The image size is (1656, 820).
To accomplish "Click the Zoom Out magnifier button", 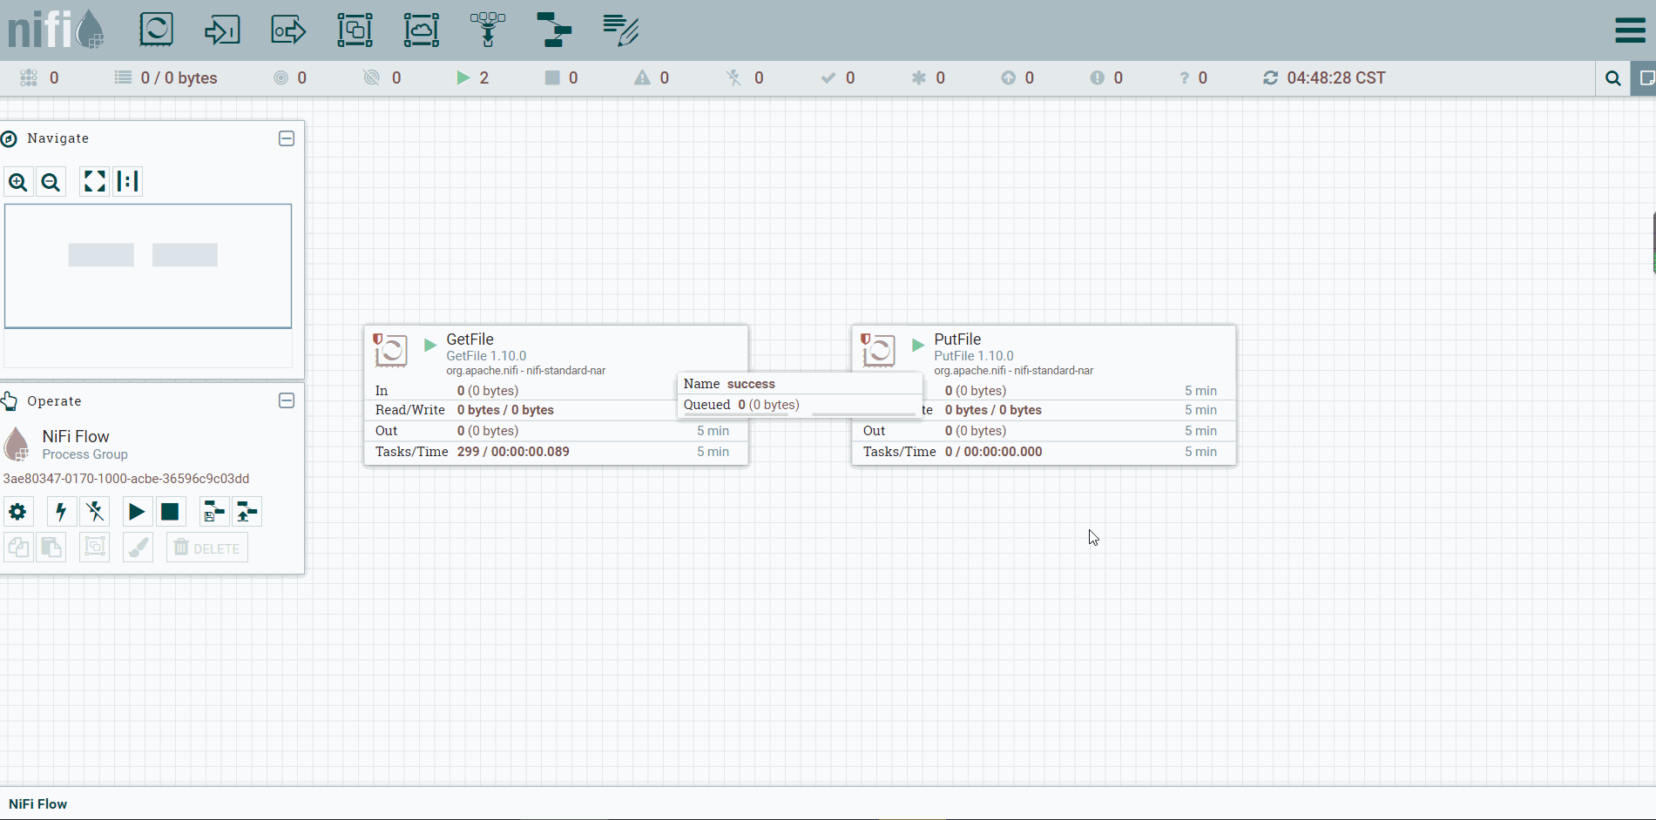I will (x=51, y=182).
